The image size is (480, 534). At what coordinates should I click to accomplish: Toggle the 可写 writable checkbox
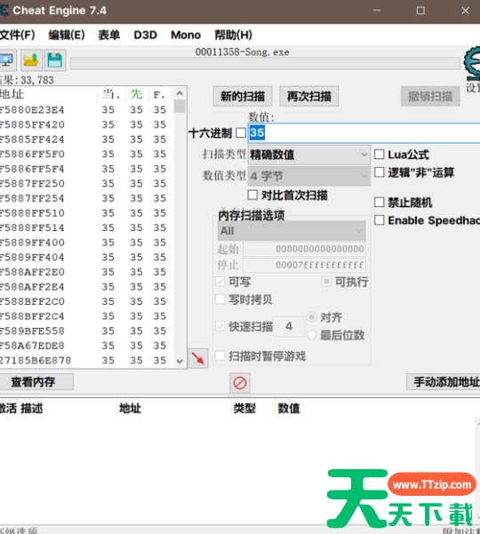click(220, 282)
